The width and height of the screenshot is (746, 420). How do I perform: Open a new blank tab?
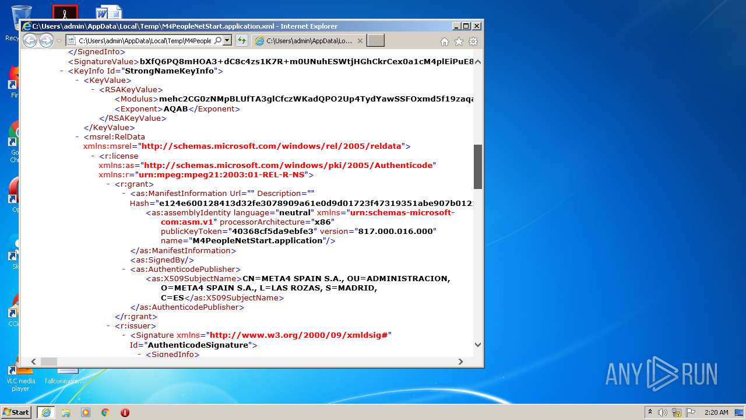pos(375,40)
